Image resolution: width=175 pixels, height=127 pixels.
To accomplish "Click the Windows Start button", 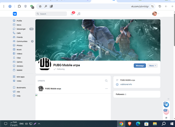I will 172,124.
